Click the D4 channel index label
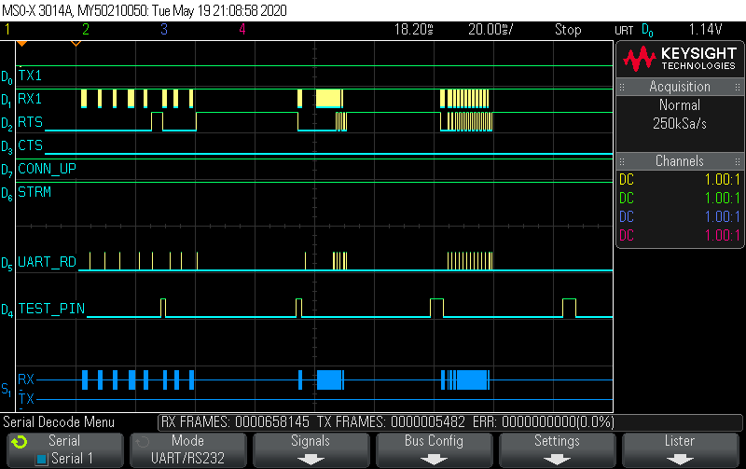The image size is (746, 469). (x=7, y=311)
